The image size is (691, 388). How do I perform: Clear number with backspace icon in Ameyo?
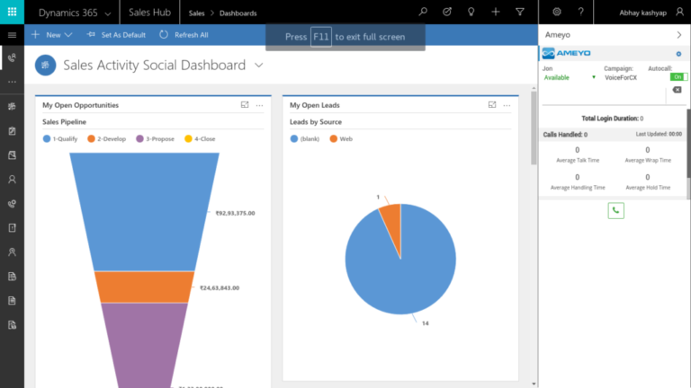677,90
